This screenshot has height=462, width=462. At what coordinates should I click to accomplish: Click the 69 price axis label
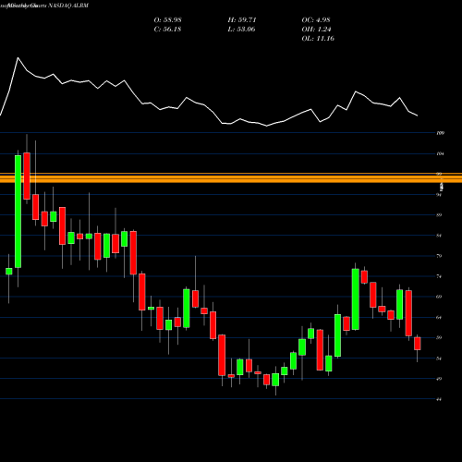coord(439,297)
